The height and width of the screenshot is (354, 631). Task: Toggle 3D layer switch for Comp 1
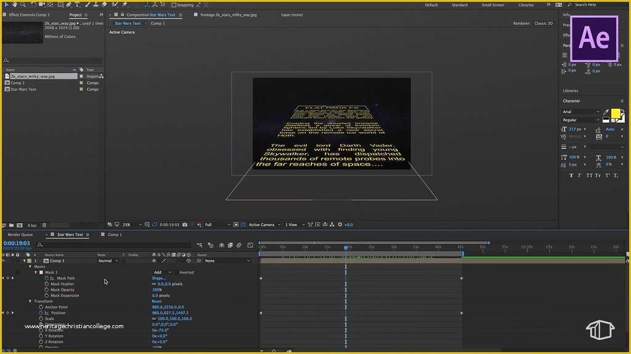pos(189,261)
